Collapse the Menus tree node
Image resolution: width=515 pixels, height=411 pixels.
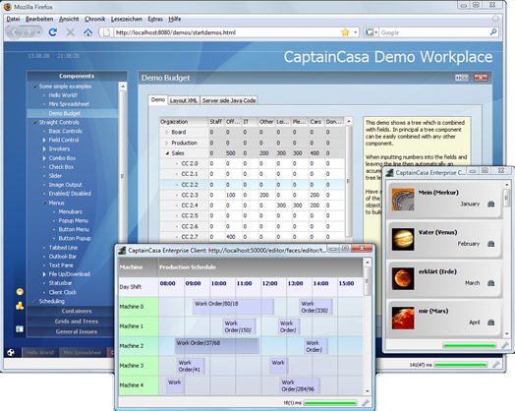[44, 203]
